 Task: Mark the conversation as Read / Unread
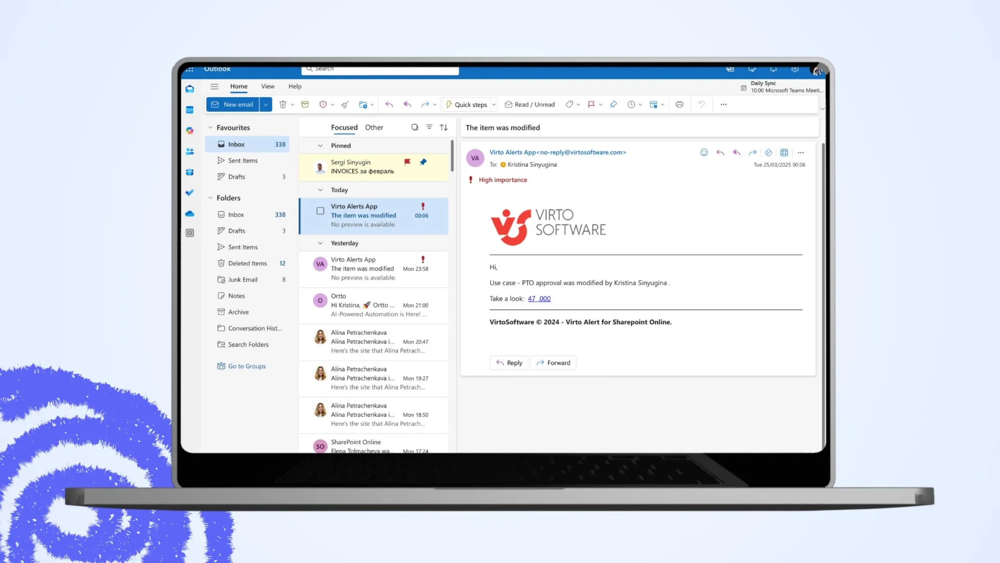click(x=529, y=104)
